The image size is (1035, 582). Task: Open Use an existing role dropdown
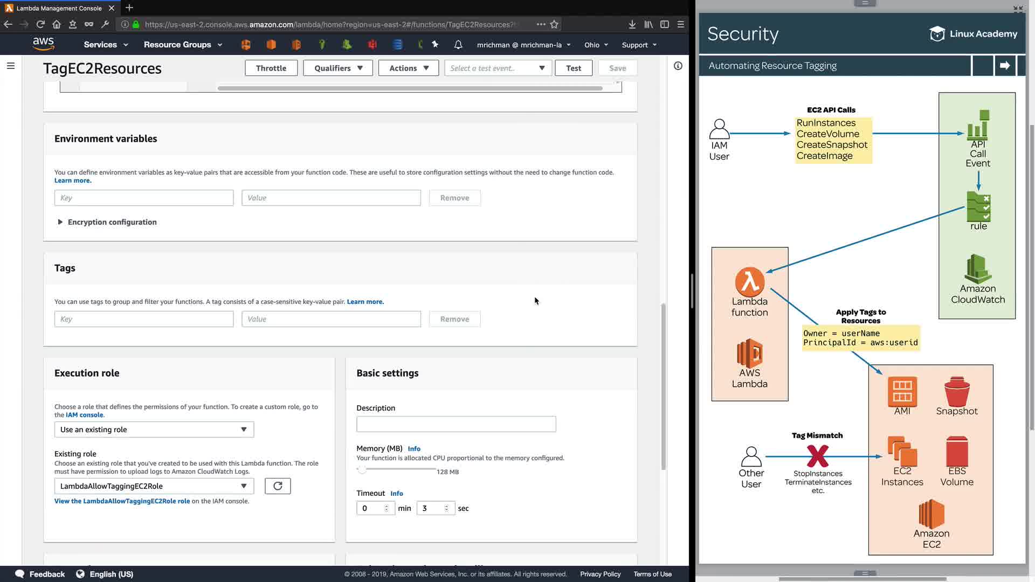[154, 429]
